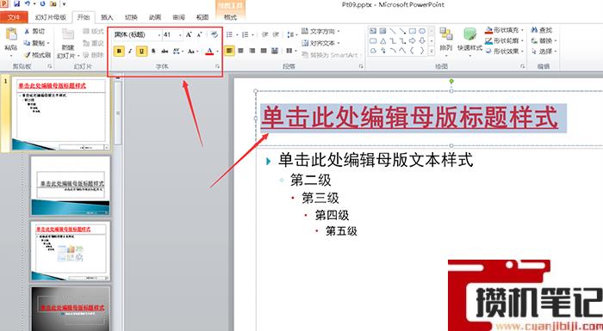Select the Down Arrow block shape
This screenshot has height=331, width=603.
[x=422, y=40]
